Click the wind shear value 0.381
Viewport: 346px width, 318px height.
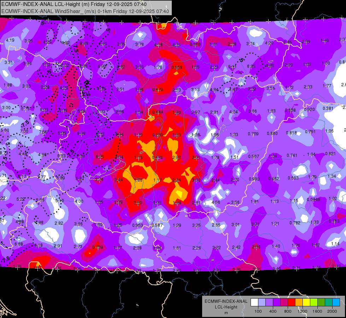tap(328, 108)
